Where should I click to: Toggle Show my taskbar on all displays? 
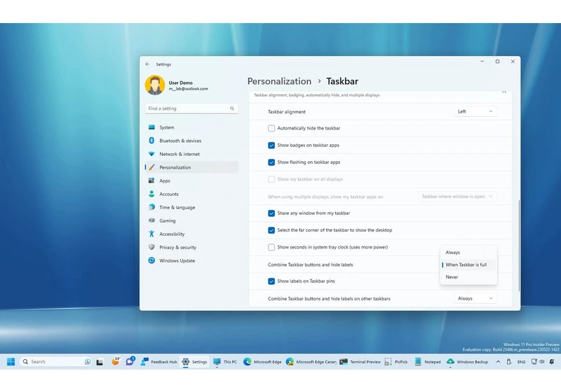[271, 179]
